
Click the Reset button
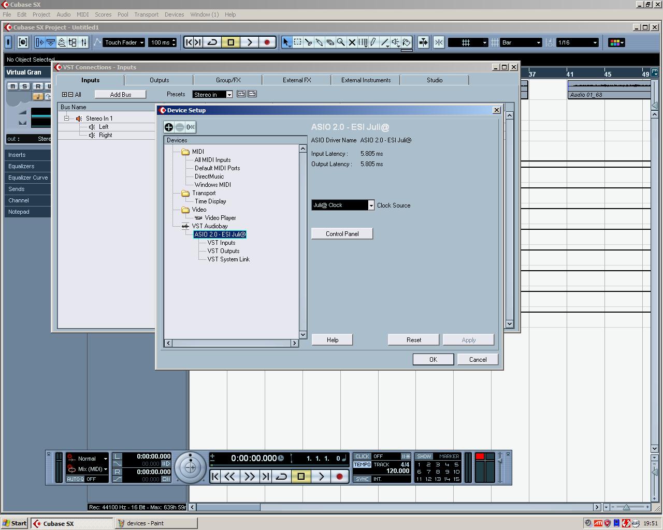414,340
